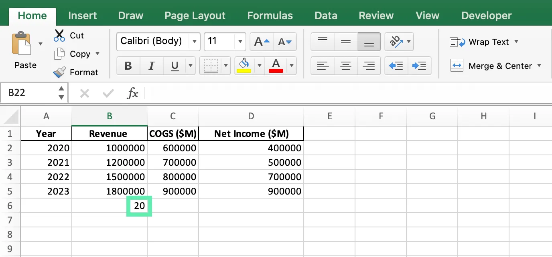Select column D header
The image size is (552, 257).
[x=251, y=116]
